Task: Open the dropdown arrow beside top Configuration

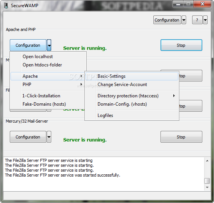Action: pos(184,20)
